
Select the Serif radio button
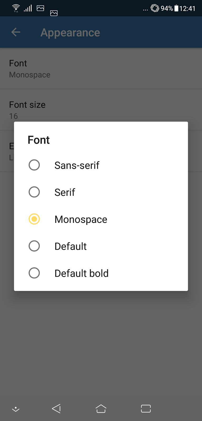click(x=34, y=192)
